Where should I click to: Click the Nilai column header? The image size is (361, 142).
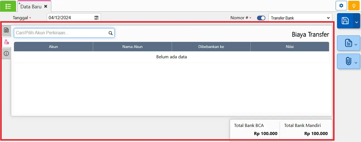290,47
